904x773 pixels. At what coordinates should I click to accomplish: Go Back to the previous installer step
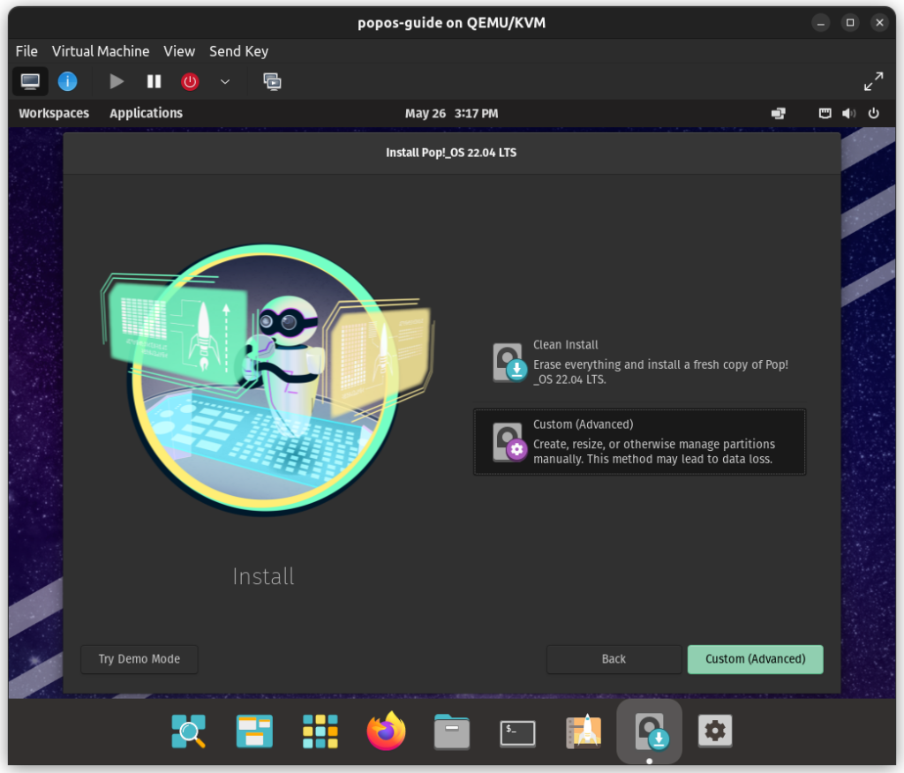(614, 659)
